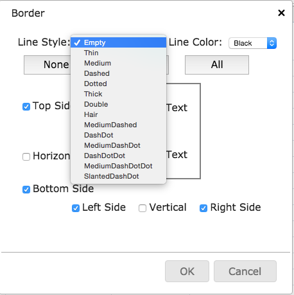
Task: Enable the Horizontal border checkbox
Action: (26, 157)
